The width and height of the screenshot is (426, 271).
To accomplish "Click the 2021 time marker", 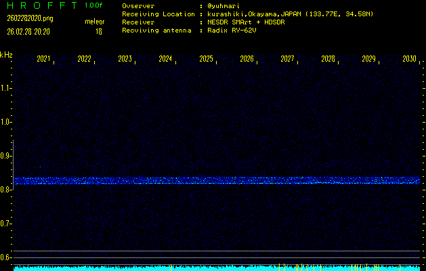I will click(43, 60).
